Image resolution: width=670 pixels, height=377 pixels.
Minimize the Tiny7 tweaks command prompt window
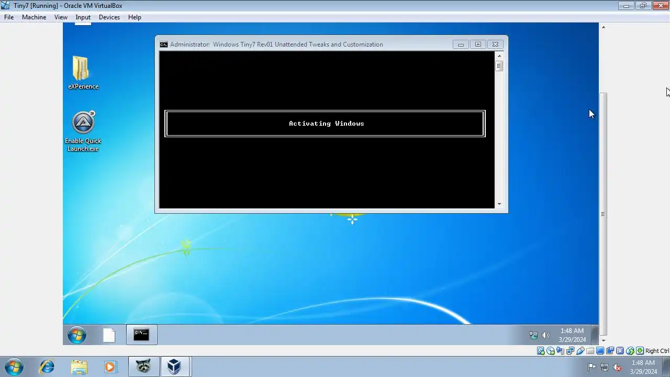pos(461,45)
